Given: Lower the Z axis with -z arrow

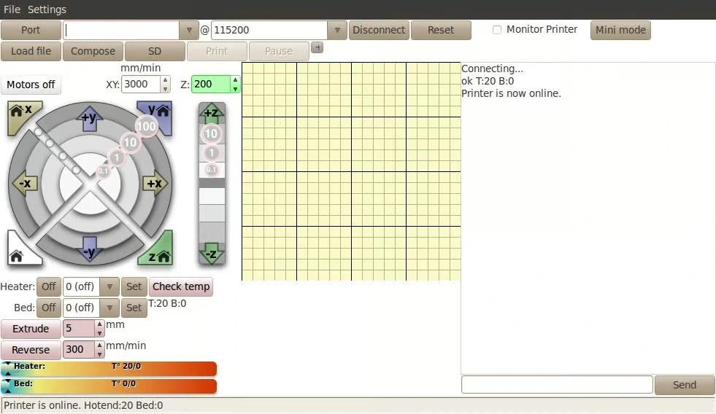Looking at the screenshot, I should 211,253.
